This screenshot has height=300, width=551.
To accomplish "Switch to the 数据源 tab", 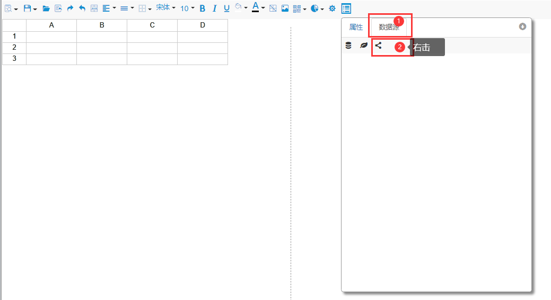I will point(389,28).
